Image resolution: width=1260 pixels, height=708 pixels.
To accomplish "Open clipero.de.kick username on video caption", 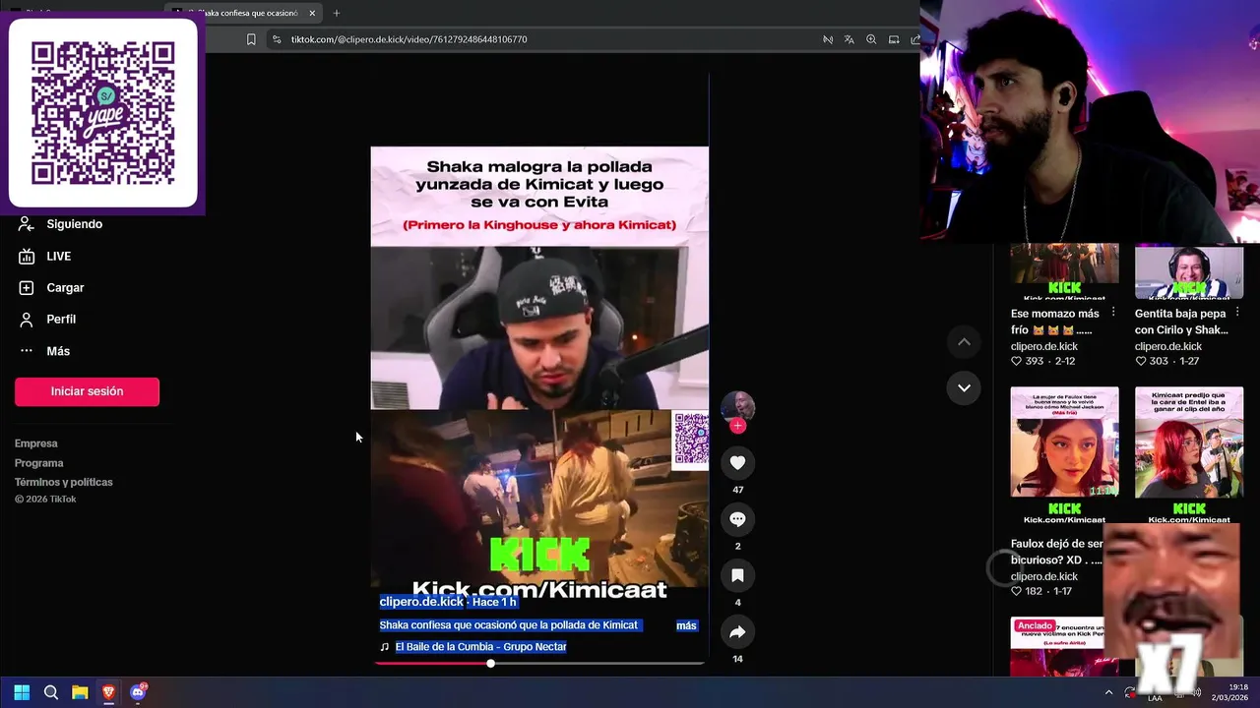I will 421,602.
